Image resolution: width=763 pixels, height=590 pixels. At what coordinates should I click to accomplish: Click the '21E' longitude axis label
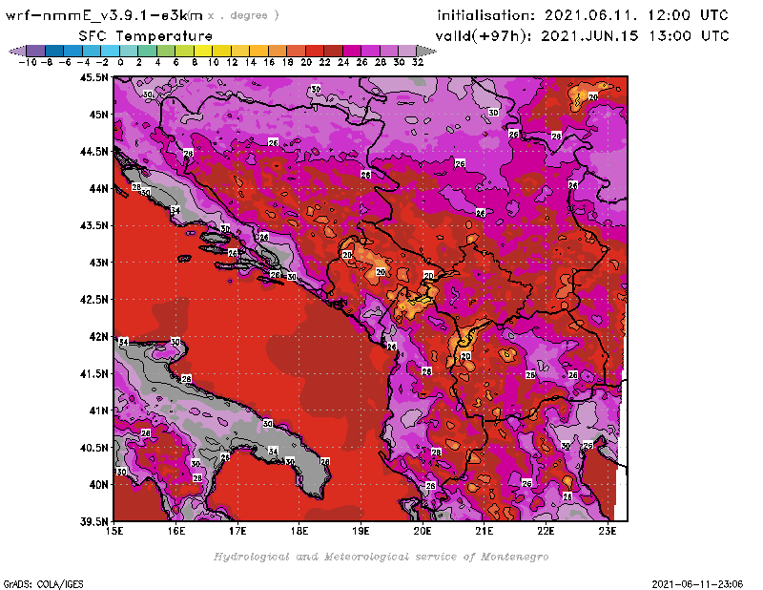click(x=485, y=531)
